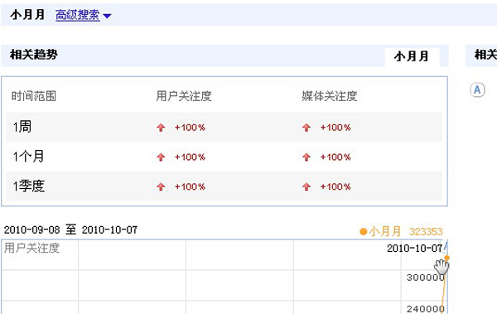Screen dimensions: 497x314
Task: Click the 1季度 user attention up arrow
Action: [161, 186]
